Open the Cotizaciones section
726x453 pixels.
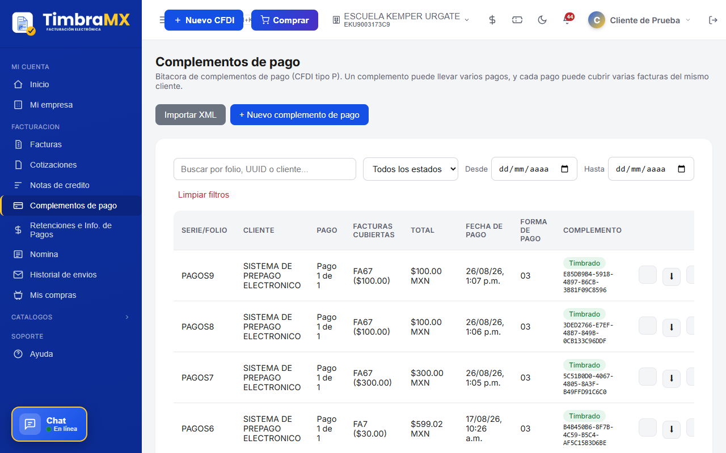click(71, 165)
